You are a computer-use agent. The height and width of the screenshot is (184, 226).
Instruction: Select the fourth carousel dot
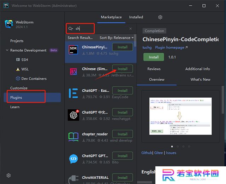(x=189, y=146)
